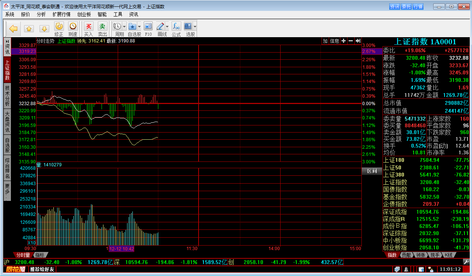The image size is (472, 276).
Task: Open the 创业板 menu
Action: (x=84, y=14)
